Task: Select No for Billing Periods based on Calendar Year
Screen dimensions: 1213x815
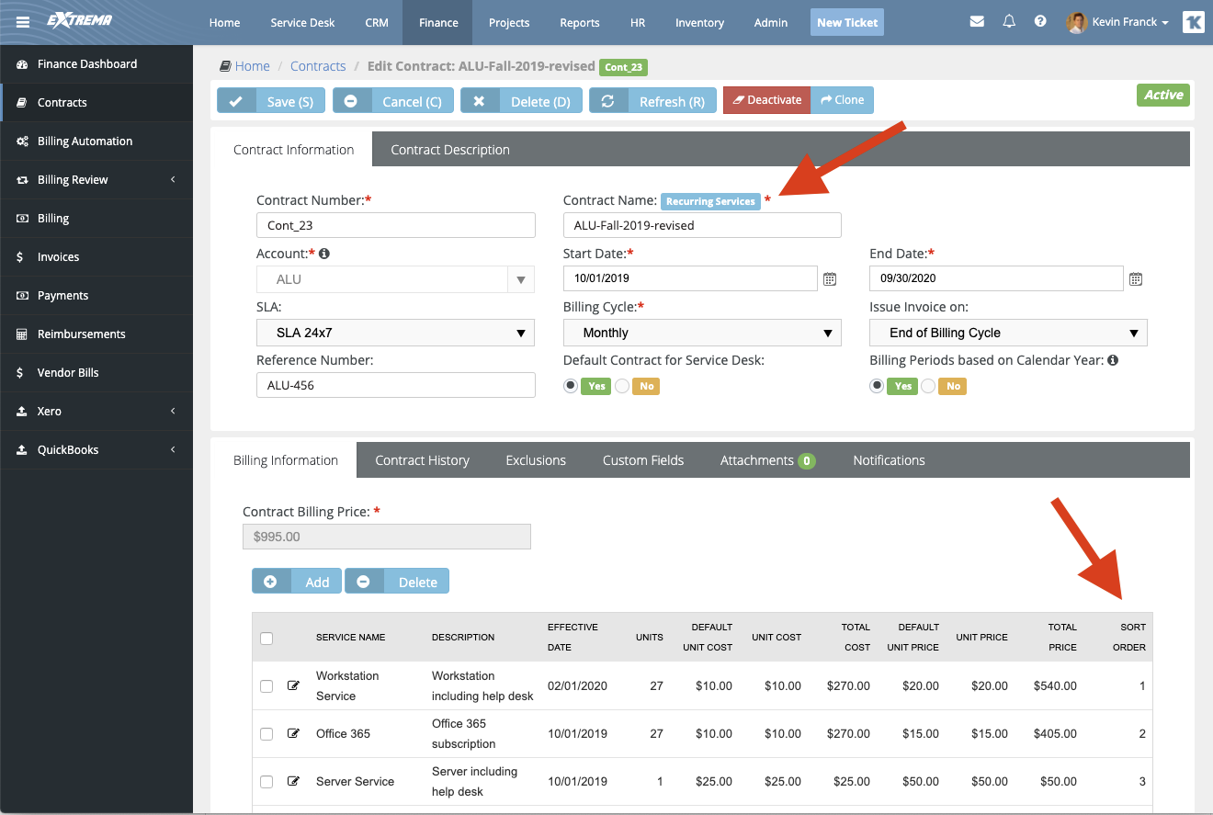Action: coord(928,386)
